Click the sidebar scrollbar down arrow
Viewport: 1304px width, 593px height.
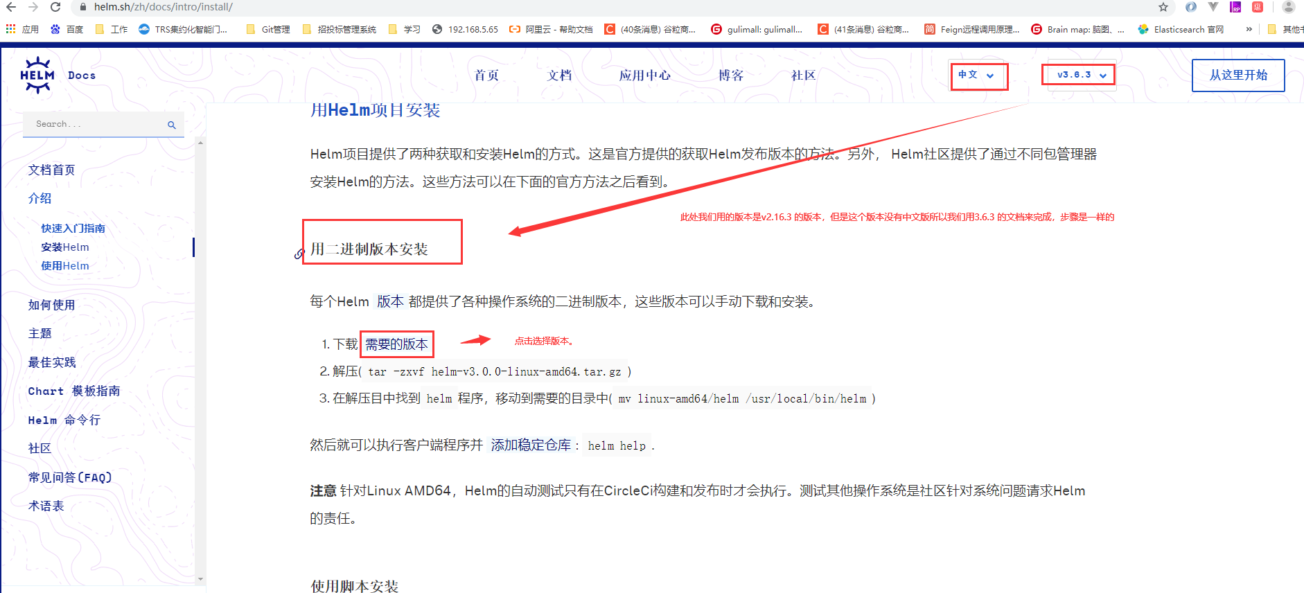tap(200, 578)
